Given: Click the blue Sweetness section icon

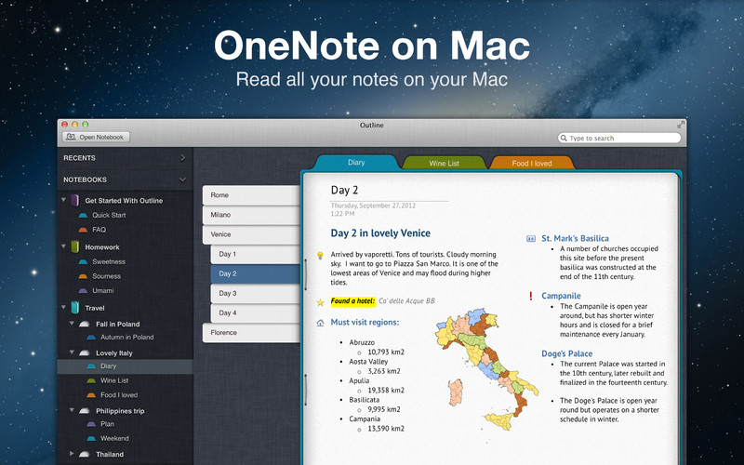Looking at the screenshot, I should coord(83,262).
